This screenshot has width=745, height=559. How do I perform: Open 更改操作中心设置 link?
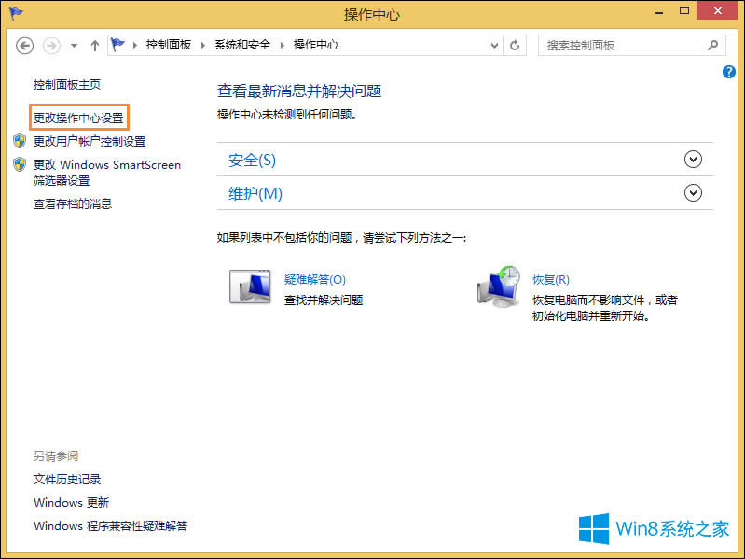pos(78,118)
